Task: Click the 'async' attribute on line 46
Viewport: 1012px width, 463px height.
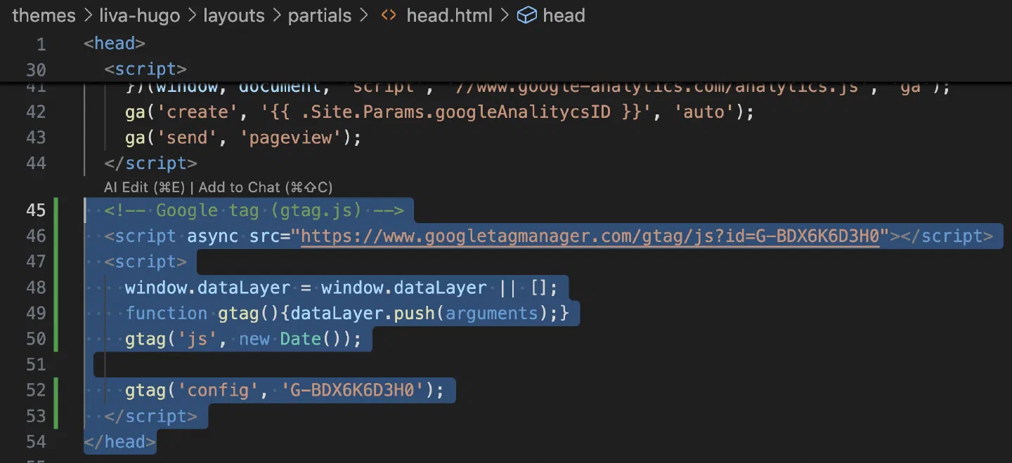Action: [212, 236]
